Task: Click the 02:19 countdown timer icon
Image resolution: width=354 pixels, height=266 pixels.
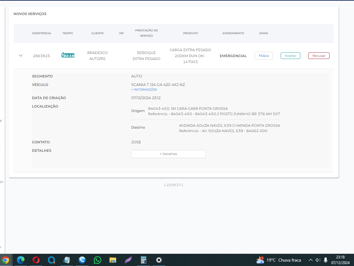Action: [68, 56]
